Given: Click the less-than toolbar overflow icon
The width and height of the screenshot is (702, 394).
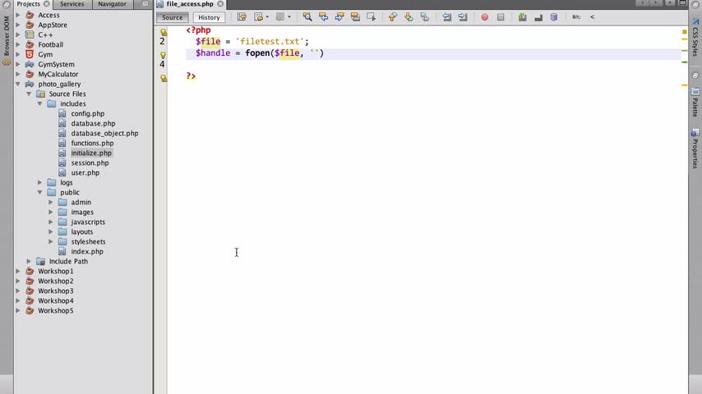Looking at the screenshot, I should (x=593, y=17).
